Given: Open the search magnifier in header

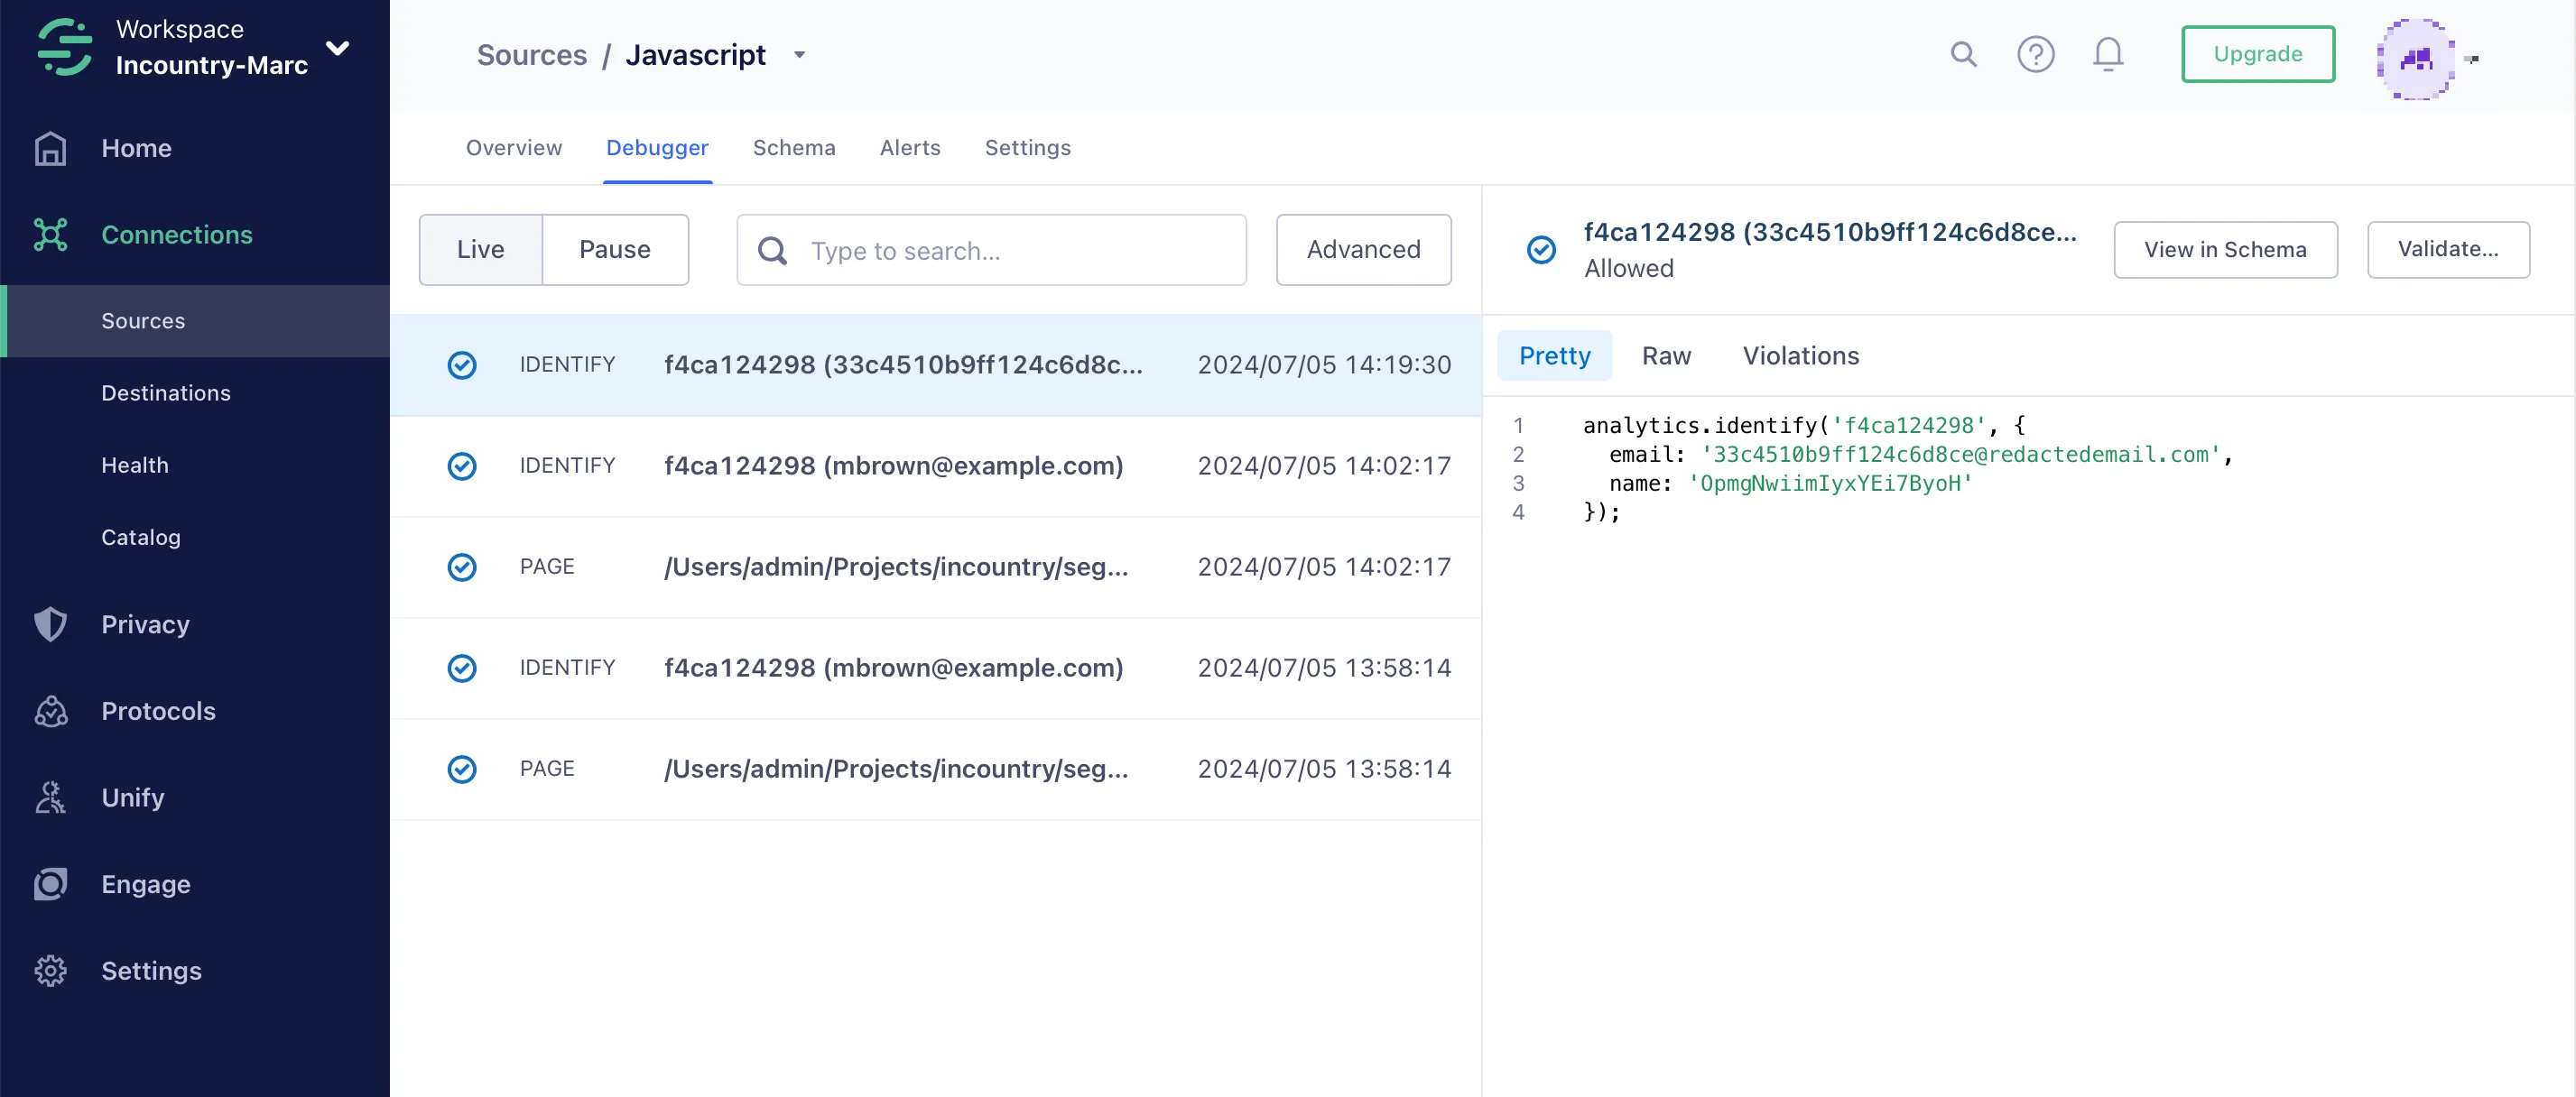Looking at the screenshot, I should point(1963,54).
